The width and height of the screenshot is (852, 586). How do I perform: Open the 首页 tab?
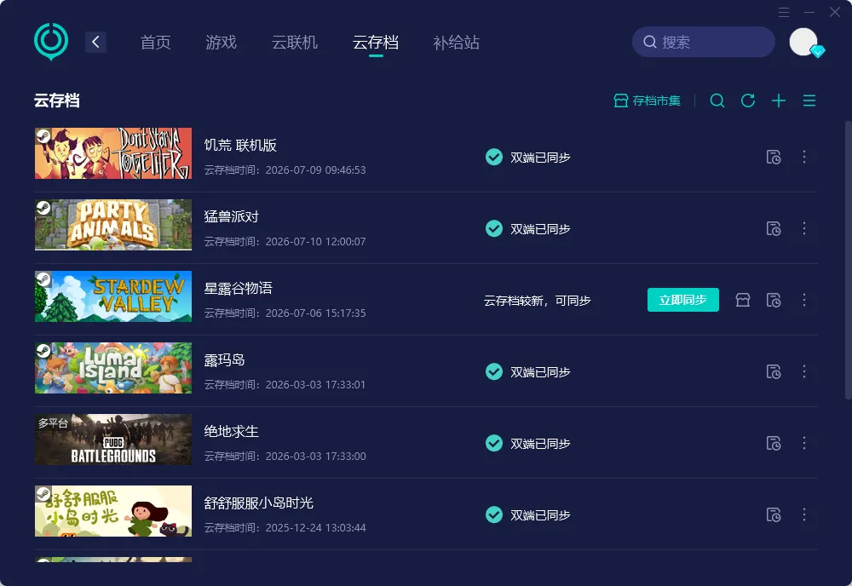tap(155, 43)
